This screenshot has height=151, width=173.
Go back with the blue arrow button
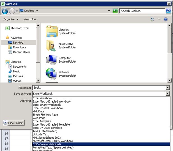5,11
